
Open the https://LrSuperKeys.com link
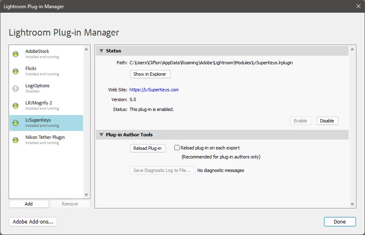154,90
